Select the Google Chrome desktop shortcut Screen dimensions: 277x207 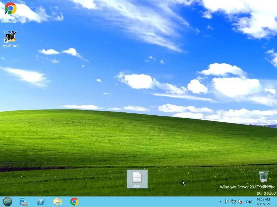click(11, 12)
